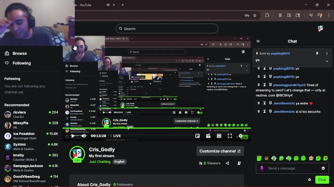This screenshot has height=187, width=334.
Task: Click the Cris_Godly channel avatar
Action: (77, 154)
